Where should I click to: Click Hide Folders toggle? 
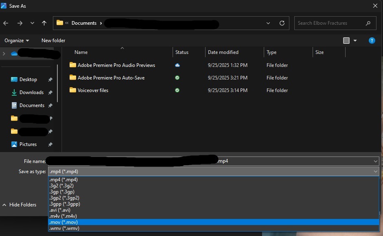coord(19,205)
